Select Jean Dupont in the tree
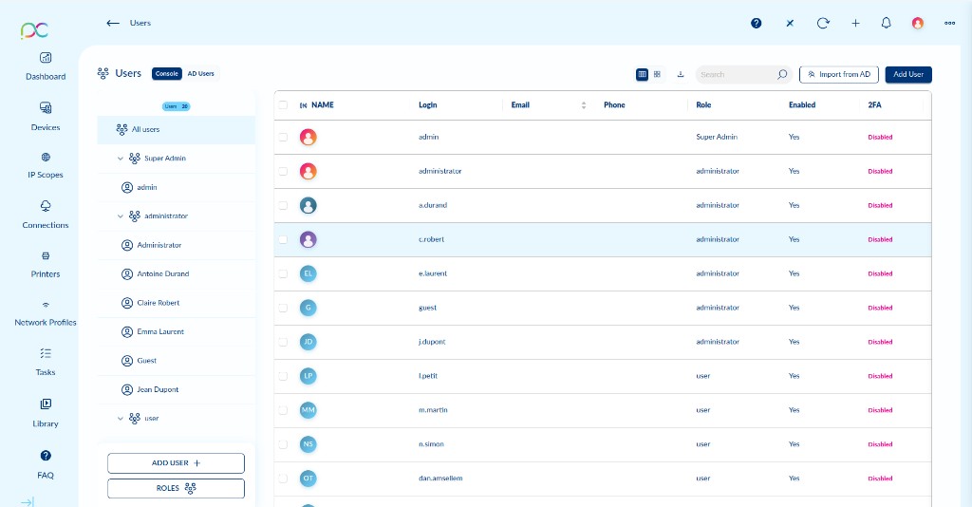 pyautogui.click(x=176, y=390)
